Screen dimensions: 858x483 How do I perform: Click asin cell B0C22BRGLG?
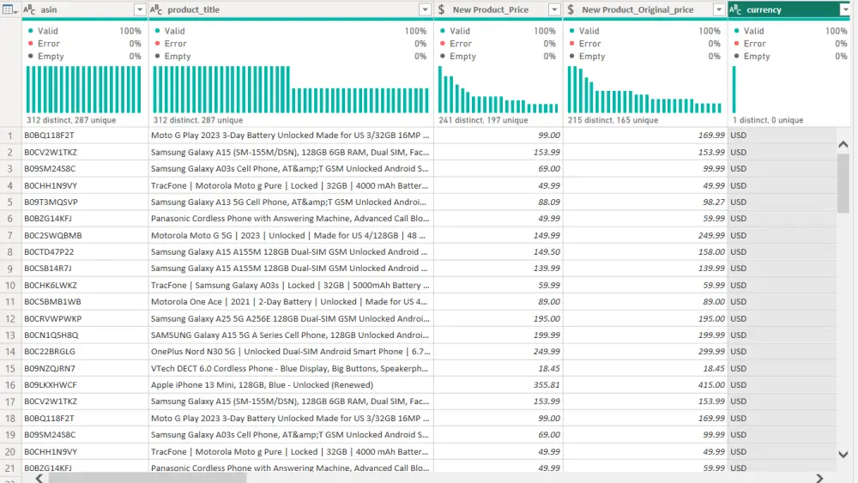[85, 351]
